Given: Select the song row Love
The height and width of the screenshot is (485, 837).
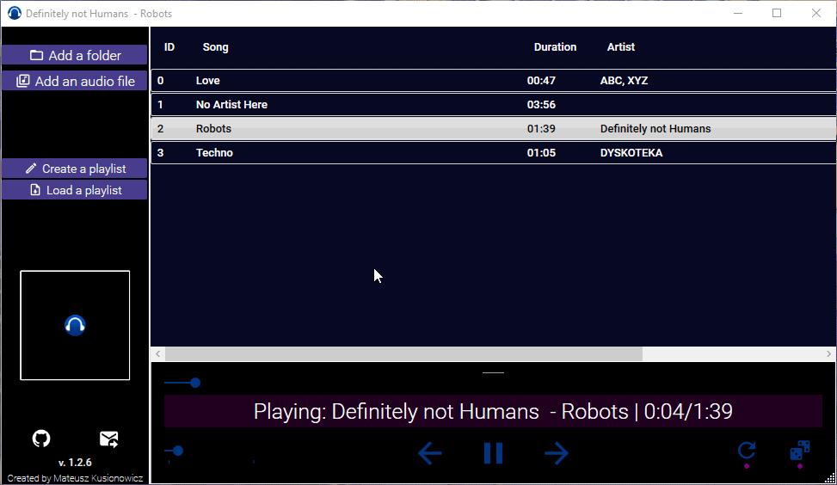Looking at the screenshot, I should 493,81.
